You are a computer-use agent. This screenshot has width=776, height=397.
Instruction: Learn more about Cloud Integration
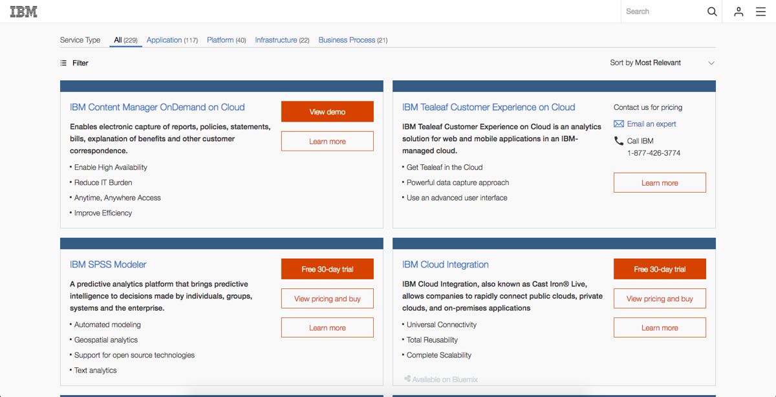point(660,327)
